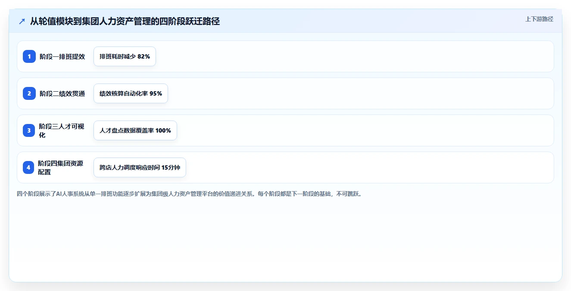Select the 人才盘点数据覆盖率 100% metric chip
The height and width of the screenshot is (291, 571).
pos(135,130)
